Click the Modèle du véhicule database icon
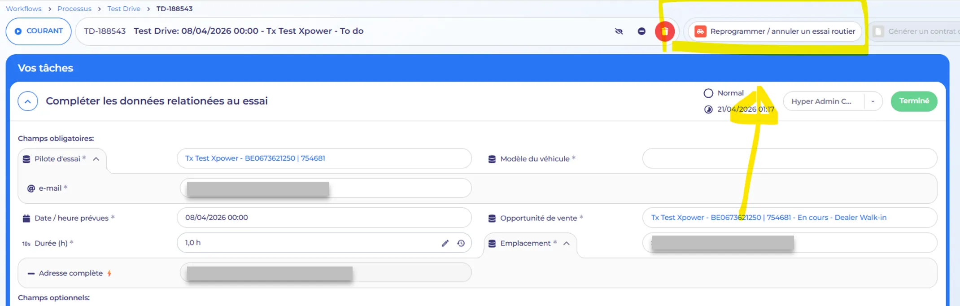Image resolution: width=960 pixels, height=306 pixels. click(x=492, y=159)
